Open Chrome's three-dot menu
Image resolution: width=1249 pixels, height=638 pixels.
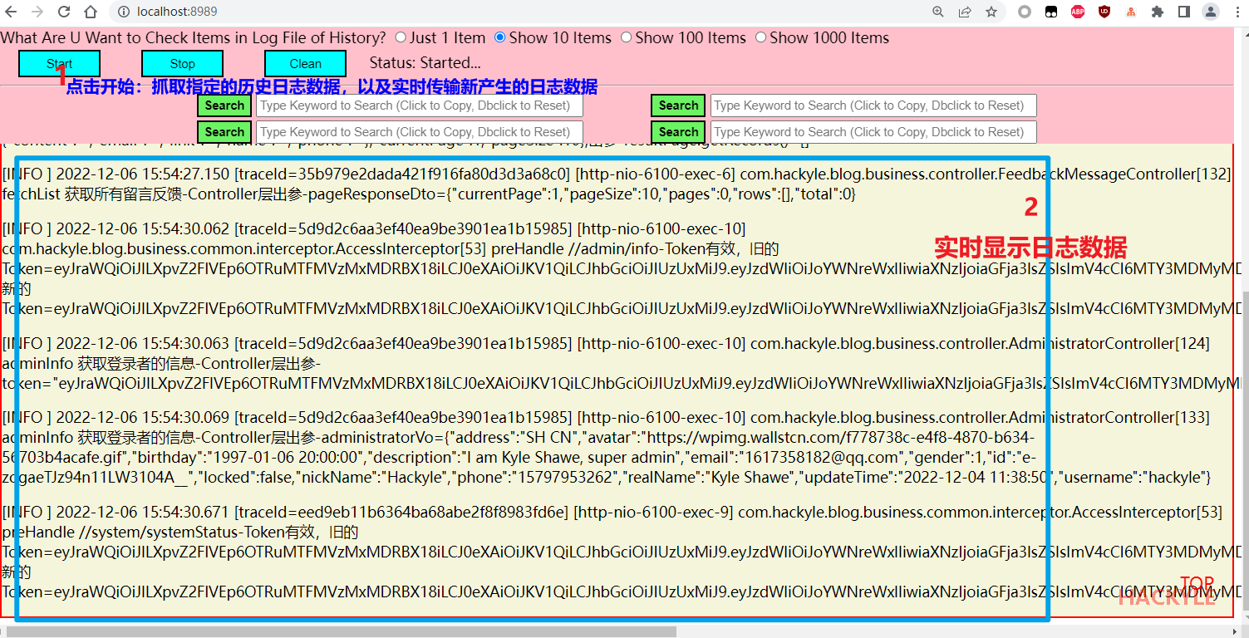tap(1237, 12)
